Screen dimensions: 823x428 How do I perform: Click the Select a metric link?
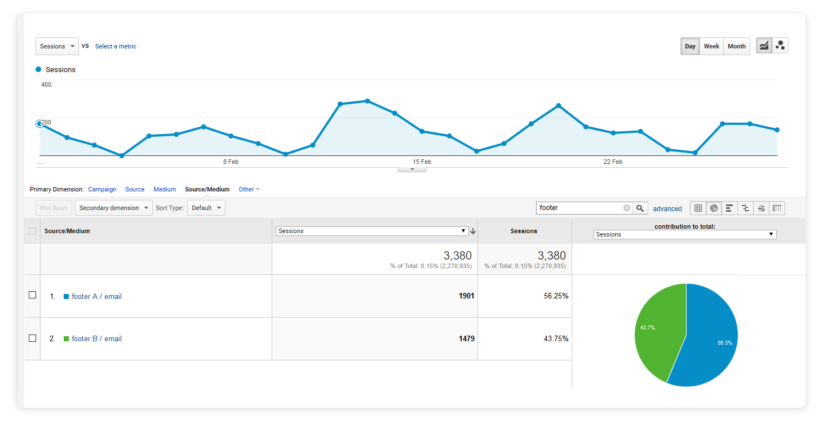tap(116, 46)
